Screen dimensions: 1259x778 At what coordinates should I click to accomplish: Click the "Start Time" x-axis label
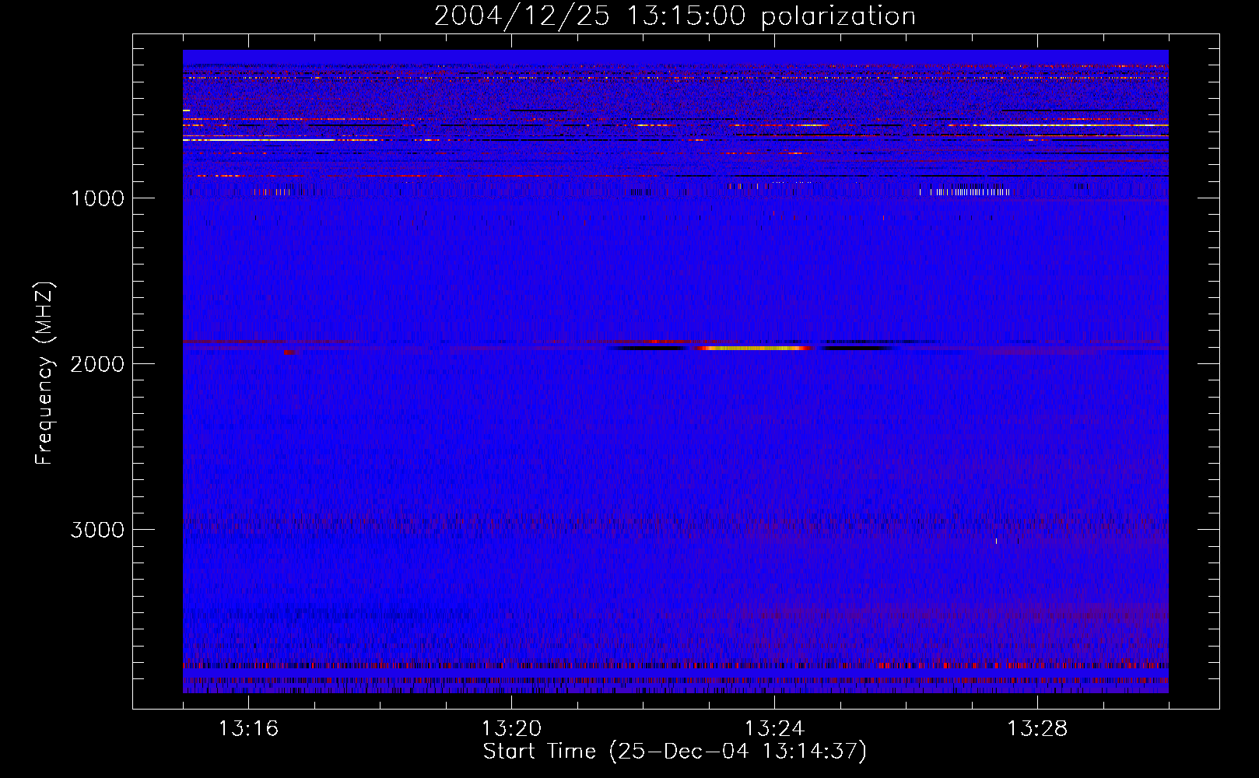pyautogui.click(x=674, y=752)
